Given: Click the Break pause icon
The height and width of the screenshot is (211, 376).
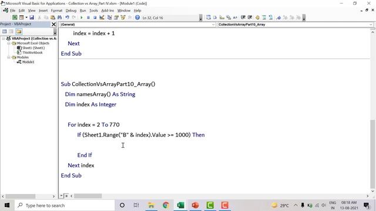Looking at the screenshot, I should (x=88, y=18).
